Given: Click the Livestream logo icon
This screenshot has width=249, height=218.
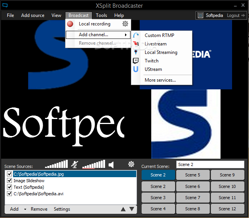Looking at the screenshot, I should coord(136,44).
